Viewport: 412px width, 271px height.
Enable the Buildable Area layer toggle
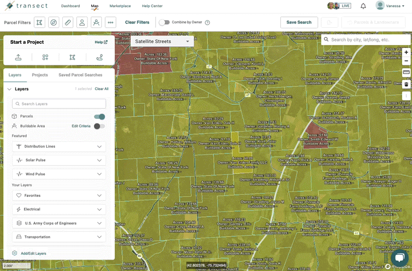[x=99, y=126]
